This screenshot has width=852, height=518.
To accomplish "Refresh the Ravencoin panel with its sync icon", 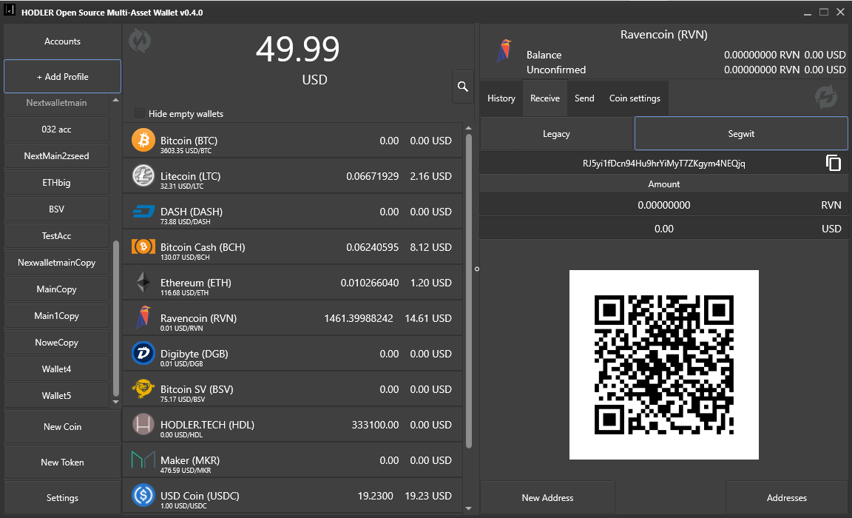I will 826,98.
